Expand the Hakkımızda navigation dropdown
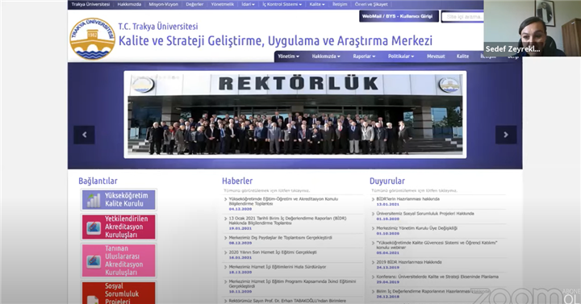 click(326, 56)
